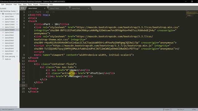Open demo8.html in the sidebar
The image size is (198, 111).
[9, 48]
